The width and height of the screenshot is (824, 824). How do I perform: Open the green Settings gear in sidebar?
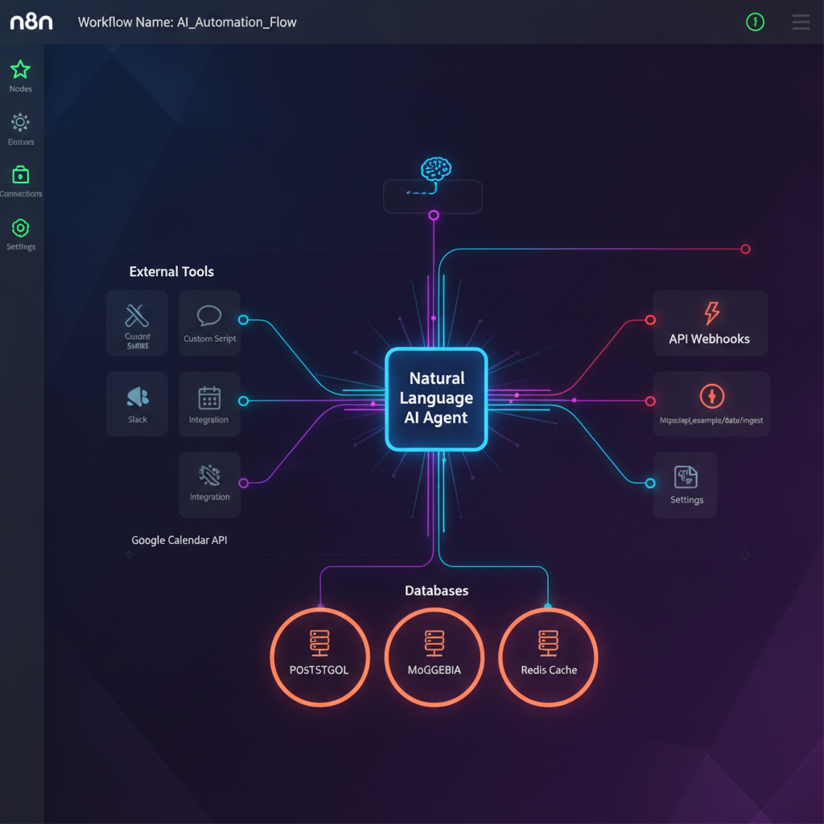coord(20,228)
